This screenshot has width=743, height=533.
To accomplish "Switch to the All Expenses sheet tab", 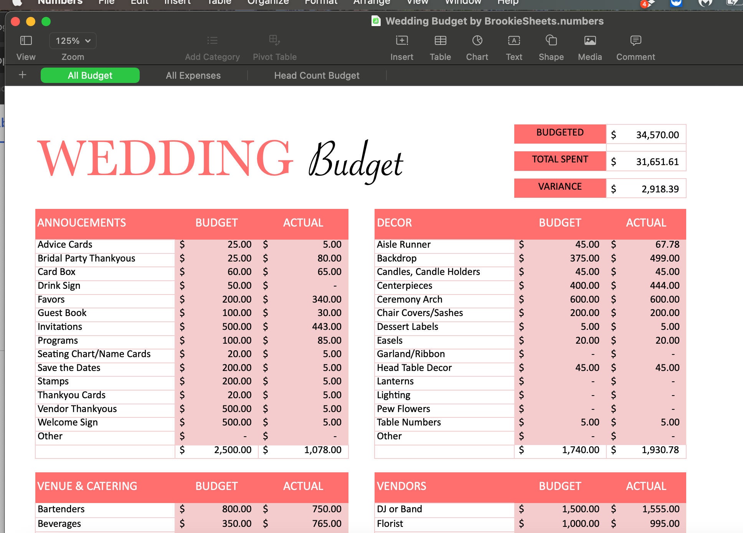I will coord(193,75).
